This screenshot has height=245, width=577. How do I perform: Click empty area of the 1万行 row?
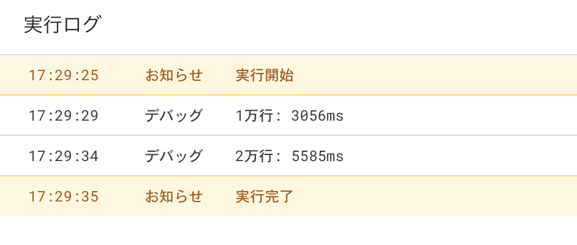coord(460,116)
